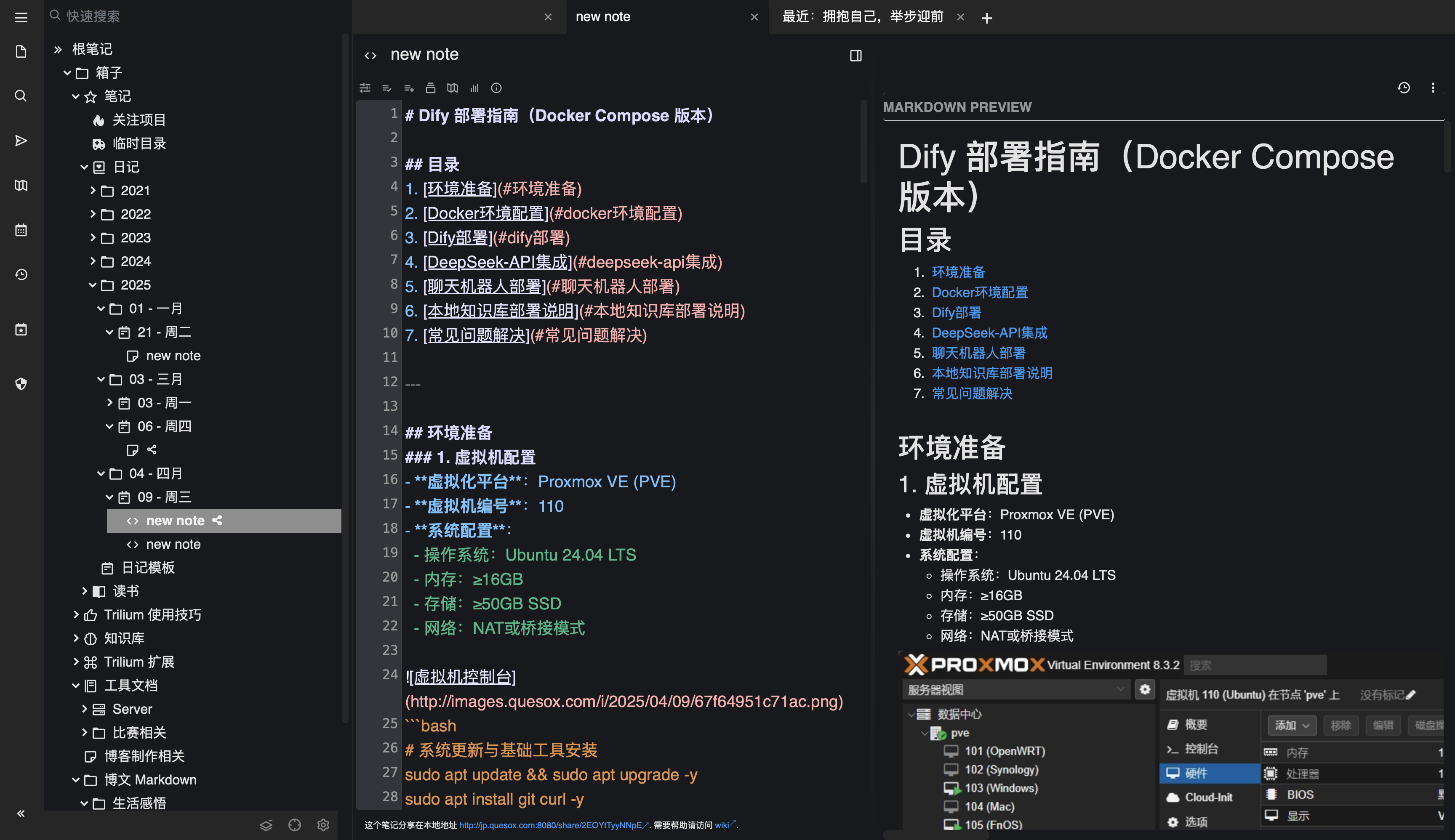Open the search notes launcher icon

21,96
